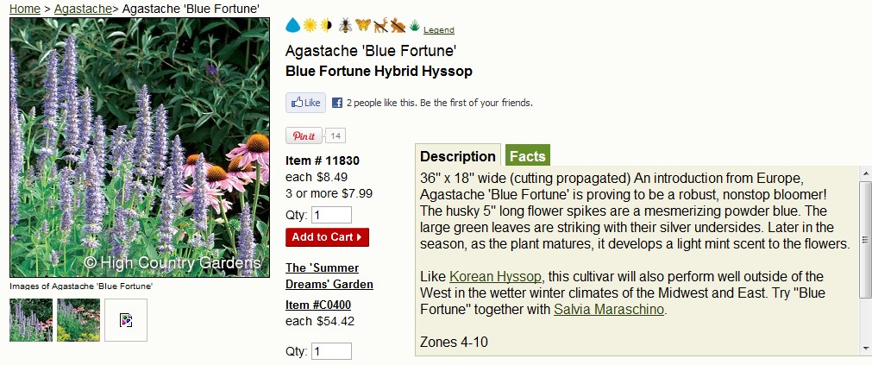The height and width of the screenshot is (365, 872).
Task: Click the green grass plant icon
Action: pyautogui.click(x=415, y=26)
